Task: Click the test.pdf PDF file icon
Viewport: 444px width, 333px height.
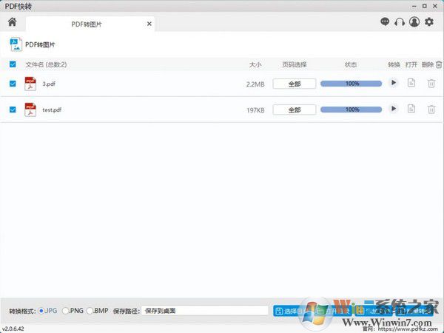Action: (x=30, y=110)
